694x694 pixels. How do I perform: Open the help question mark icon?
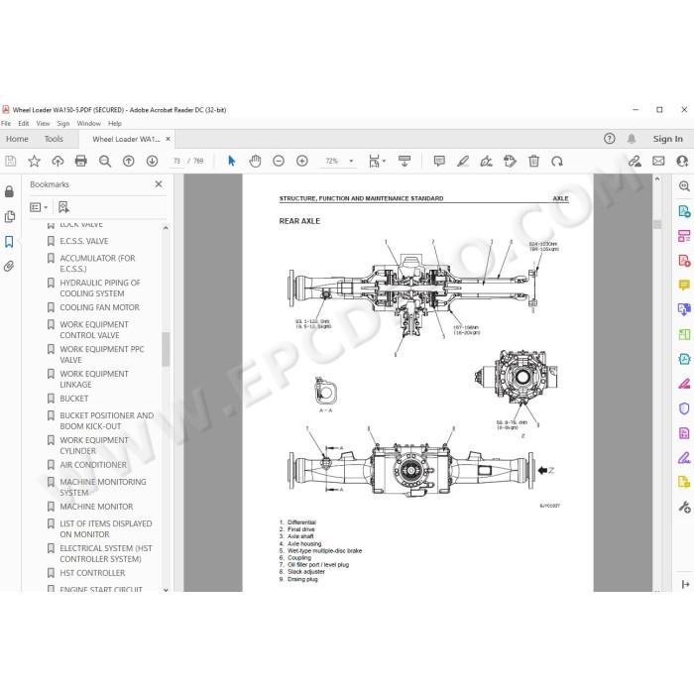coord(610,139)
